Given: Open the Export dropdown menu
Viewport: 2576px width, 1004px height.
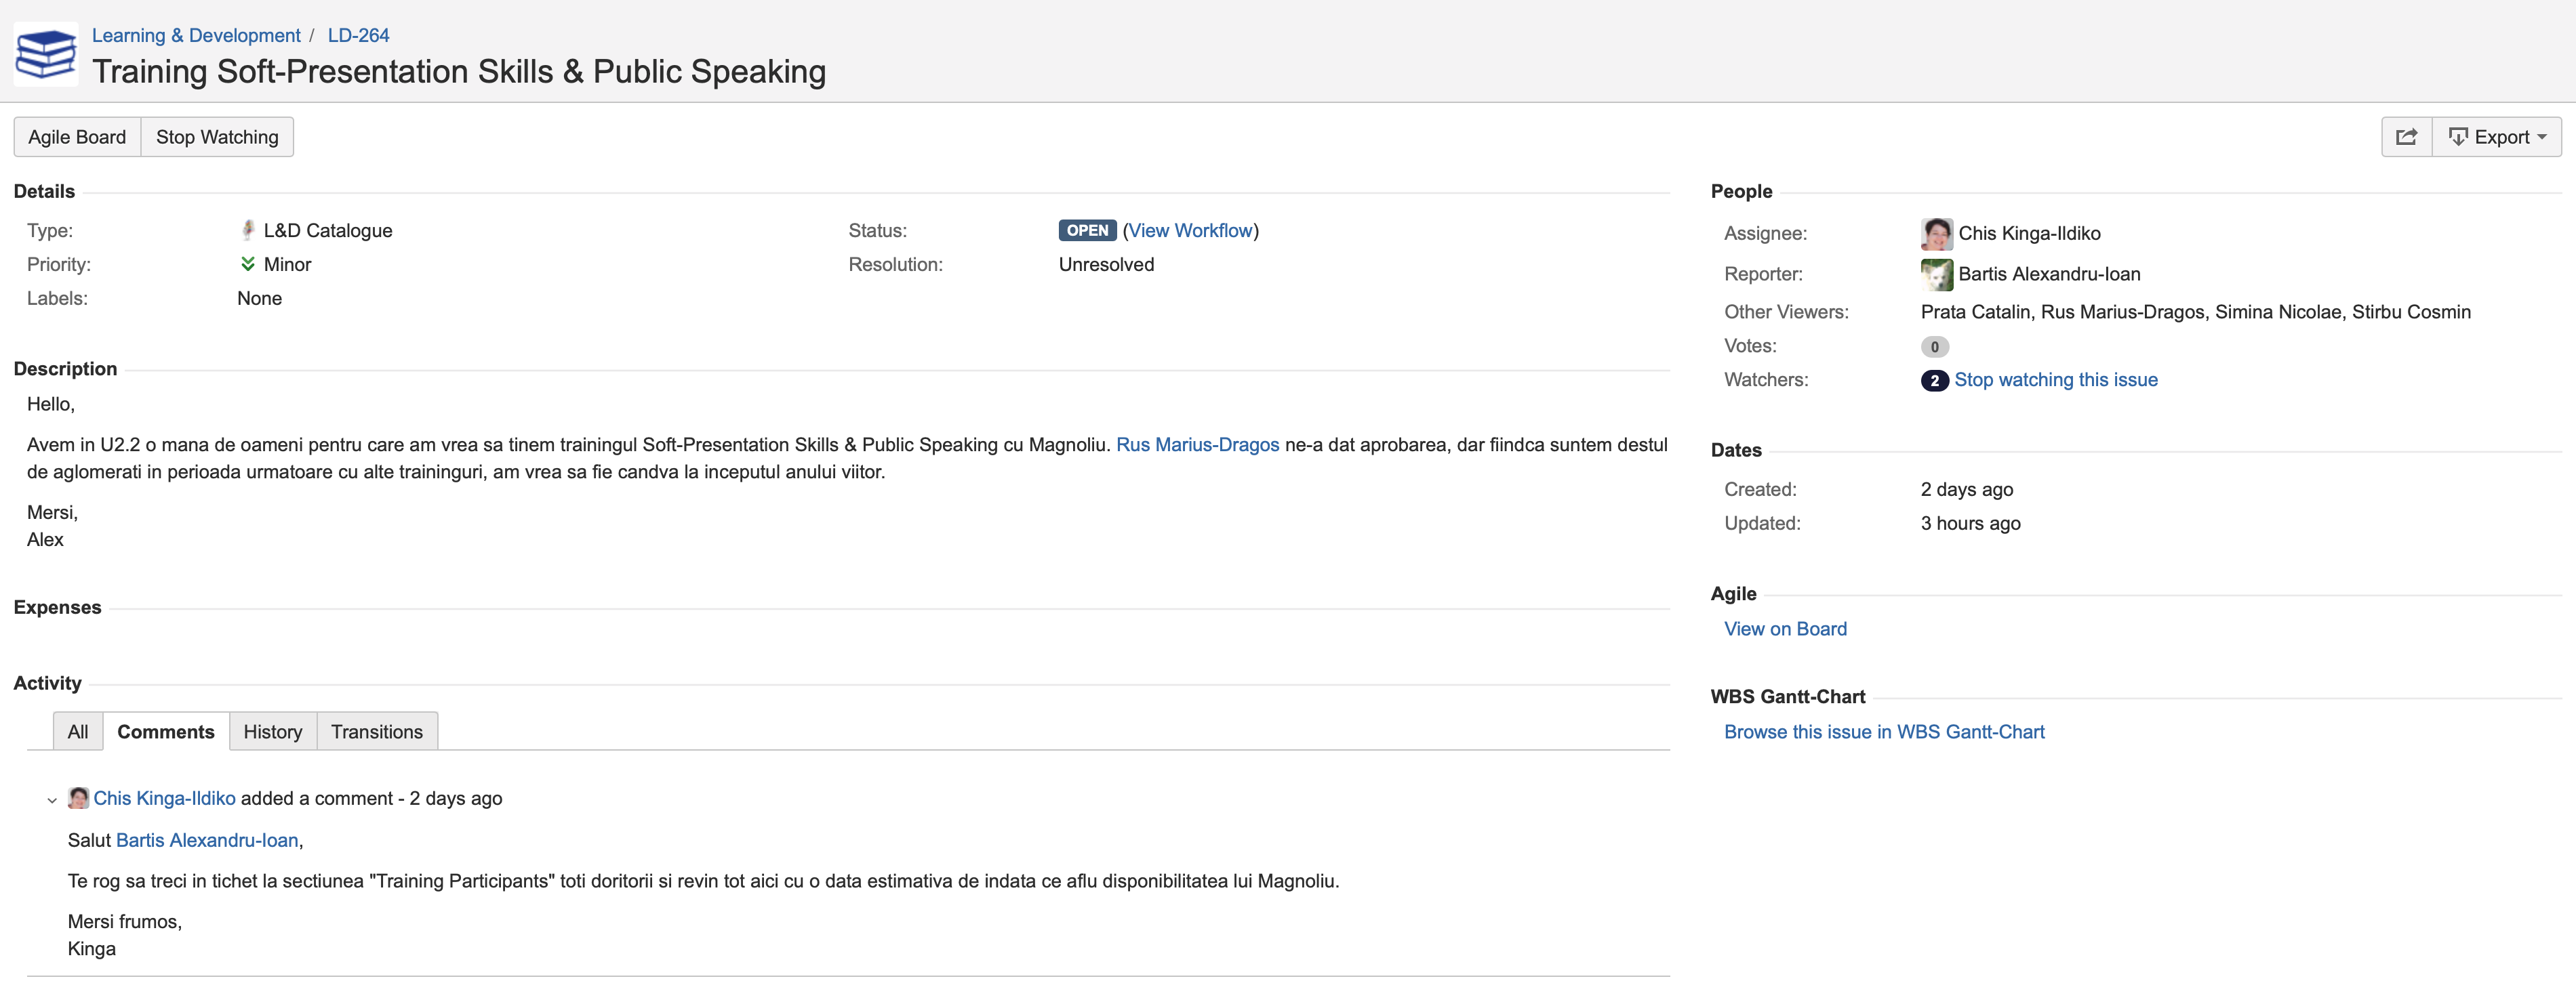Looking at the screenshot, I should click(2496, 137).
